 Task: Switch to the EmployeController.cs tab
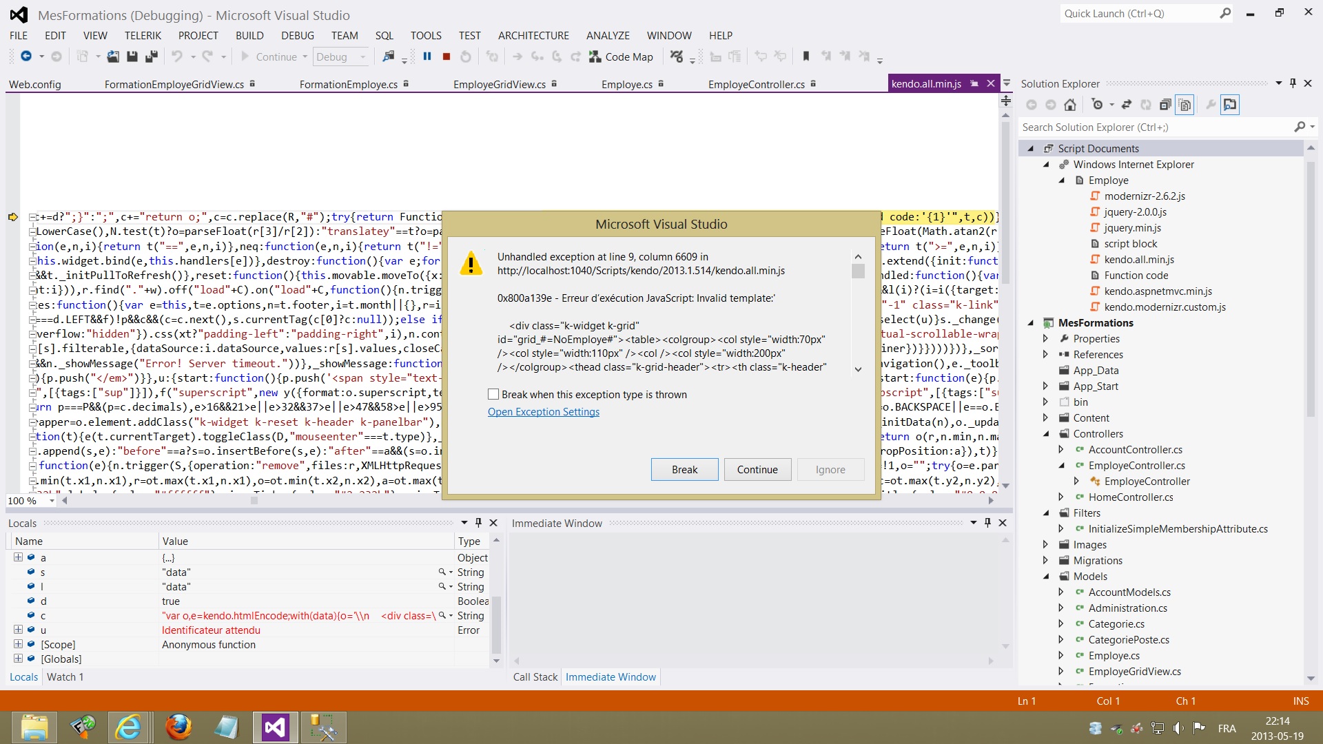click(x=756, y=84)
